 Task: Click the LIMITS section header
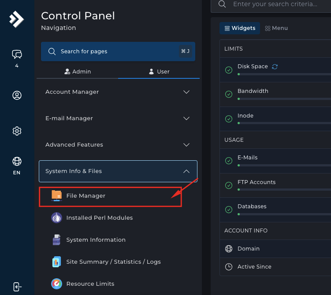pyautogui.click(x=234, y=49)
